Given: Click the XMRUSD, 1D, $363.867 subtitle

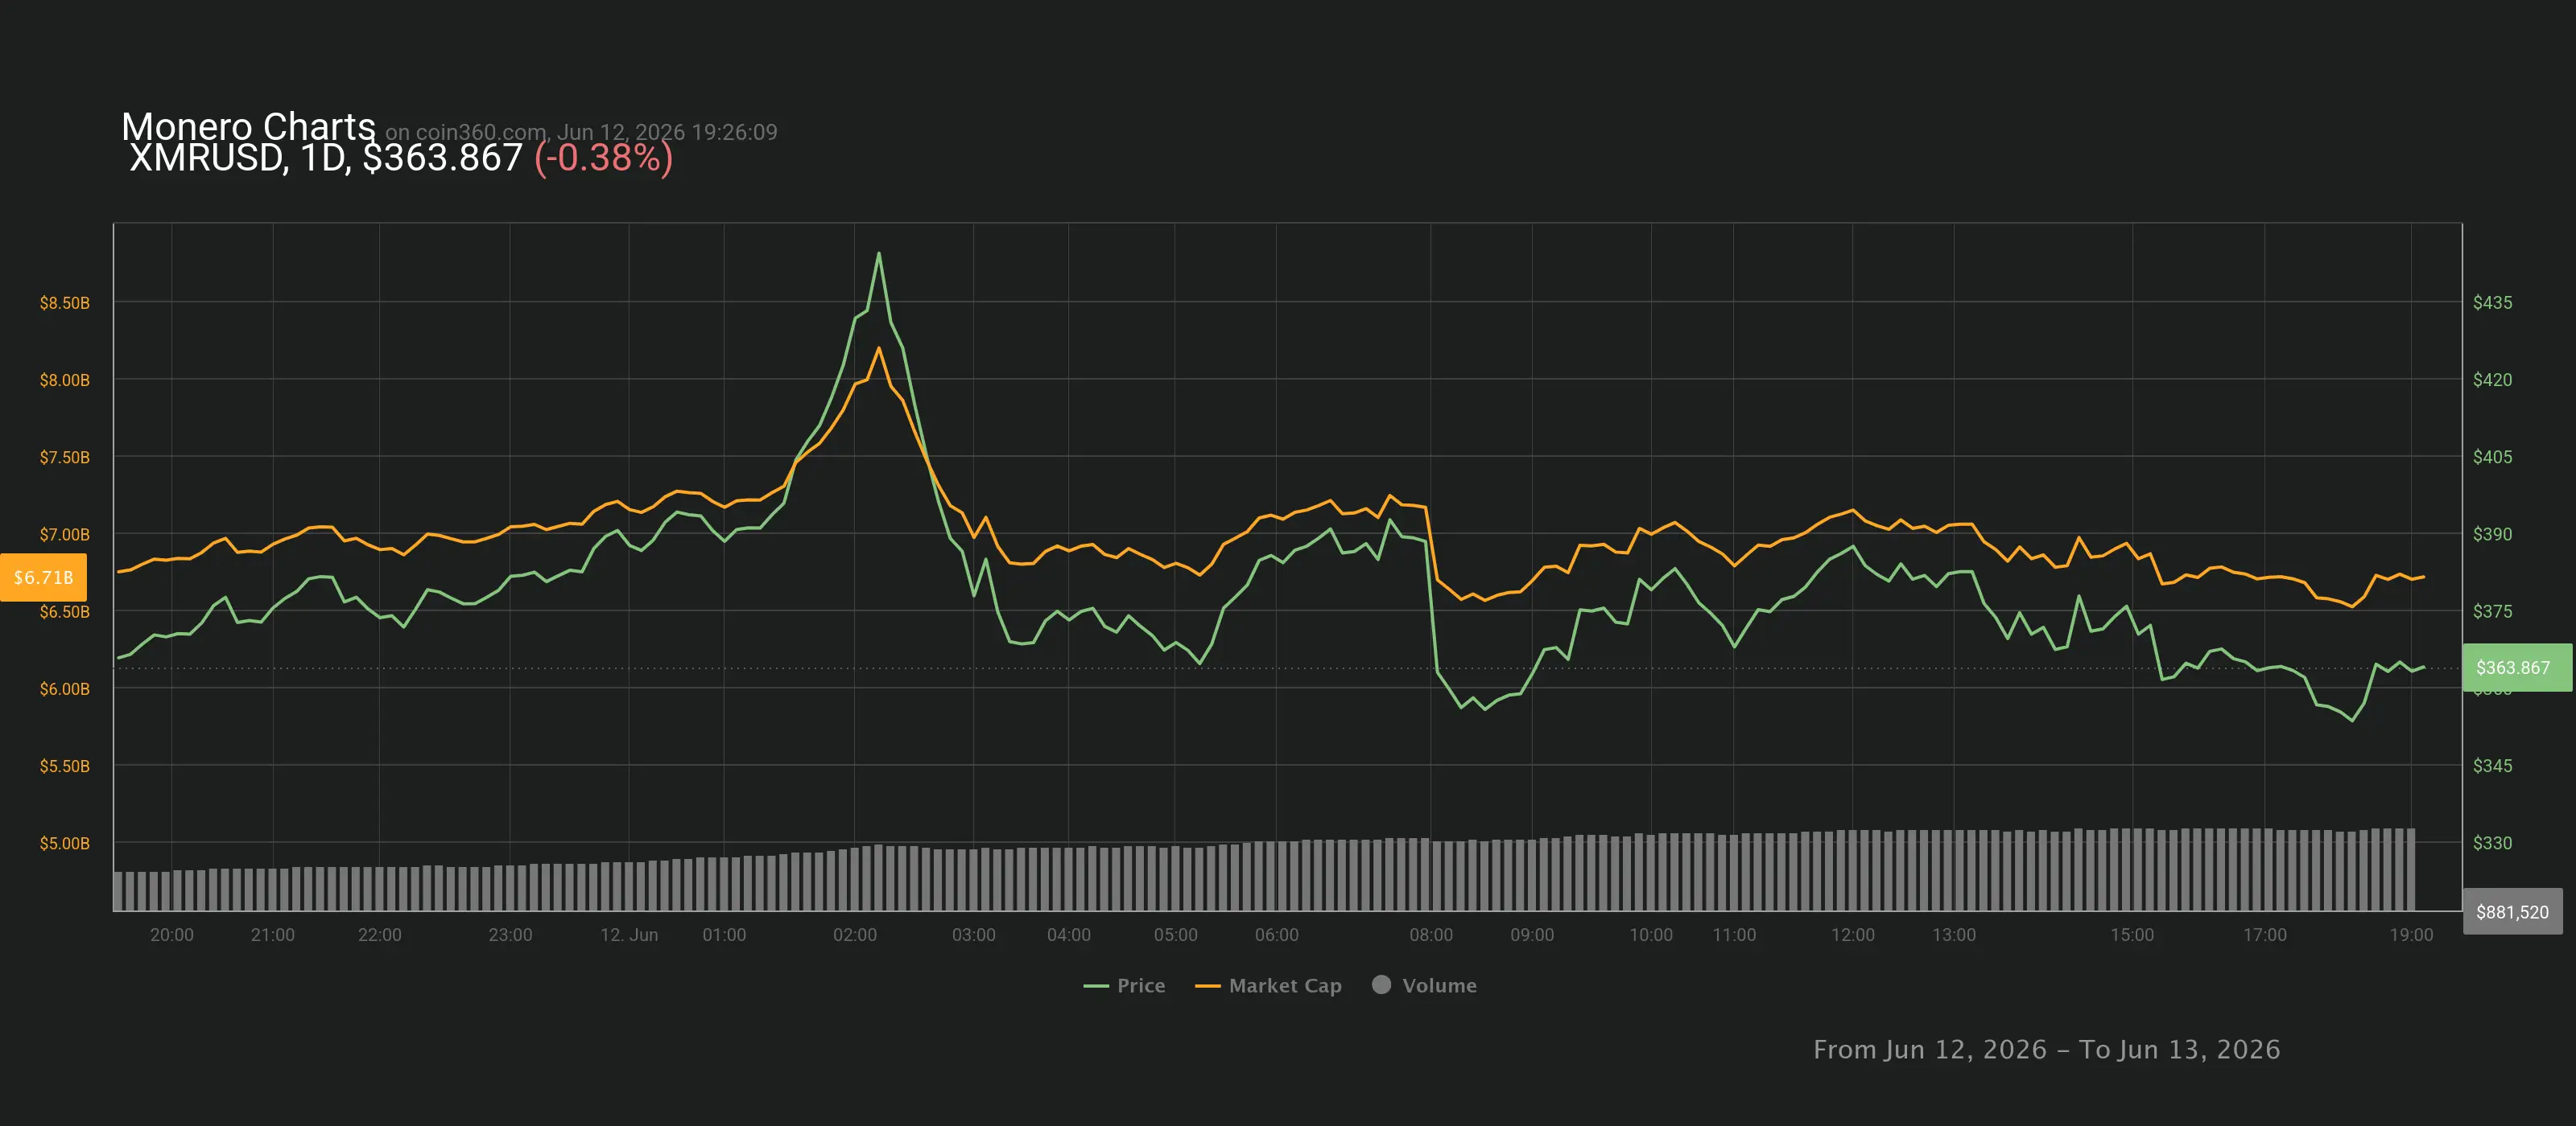Looking at the screenshot, I should [x=326, y=158].
